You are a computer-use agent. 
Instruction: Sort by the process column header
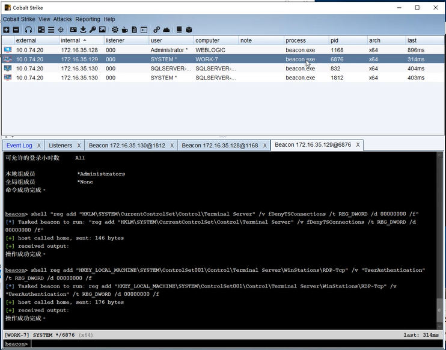click(307, 40)
